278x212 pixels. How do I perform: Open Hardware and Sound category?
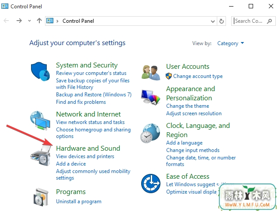(x=88, y=148)
